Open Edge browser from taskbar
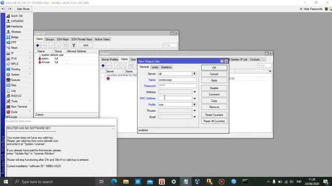The width and height of the screenshot is (332, 186). click(114, 181)
